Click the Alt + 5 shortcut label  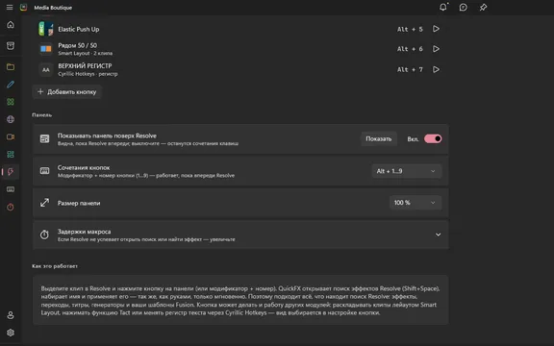click(x=410, y=29)
